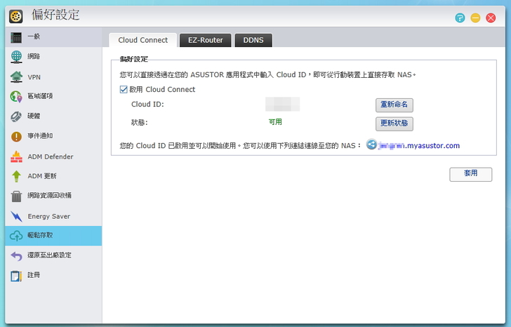Select the 一般 label in sidebar
The width and height of the screenshot is (511, 327).
[34, 36]
